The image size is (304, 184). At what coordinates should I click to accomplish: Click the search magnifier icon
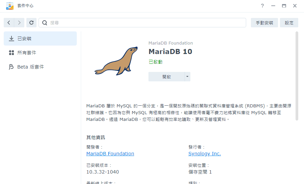tap(45, 23)
